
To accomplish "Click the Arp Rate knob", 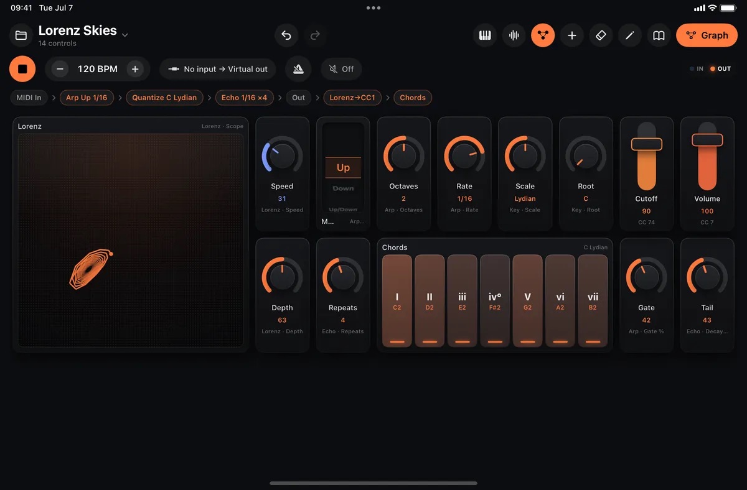I will (464, 156).
